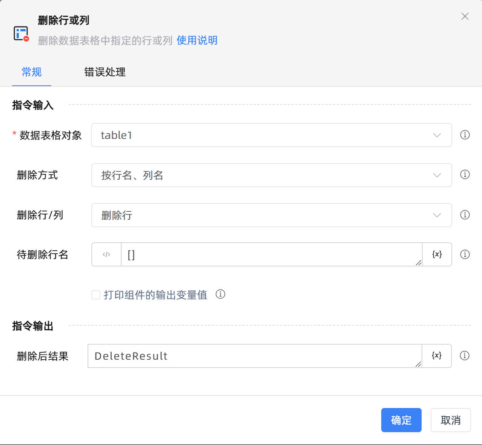This screenshot has width=482, height=445.
Task: Open the 删除方式 dropdown
Action: (x=271, y=175)
